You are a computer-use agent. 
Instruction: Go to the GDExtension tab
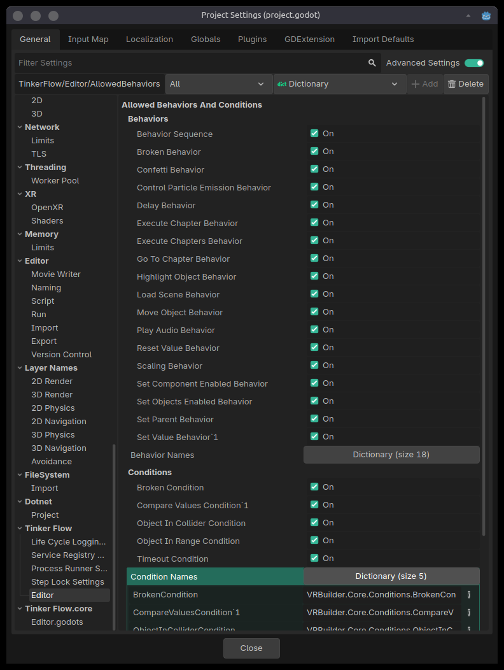pyautogui.click(x=309, y=39)
